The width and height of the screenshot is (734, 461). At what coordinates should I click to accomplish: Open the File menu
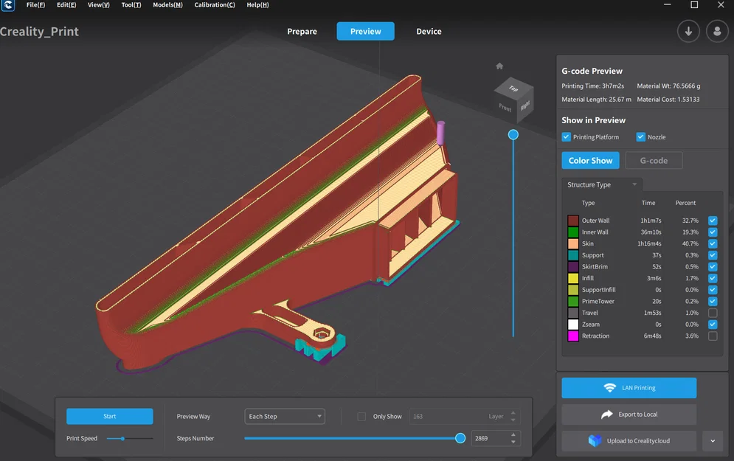click(x=35, y=4)
